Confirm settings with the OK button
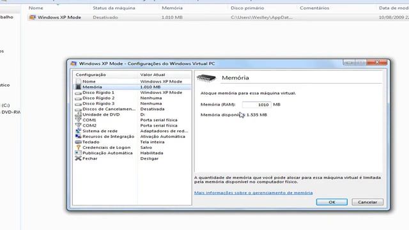This screenshot has width=409, height=230. point(332,202)
